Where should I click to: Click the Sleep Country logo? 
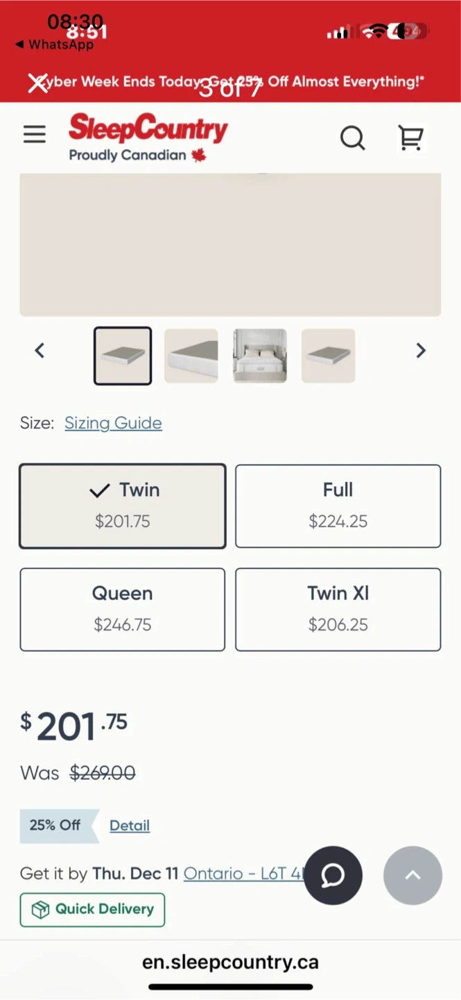click(148, 137)
